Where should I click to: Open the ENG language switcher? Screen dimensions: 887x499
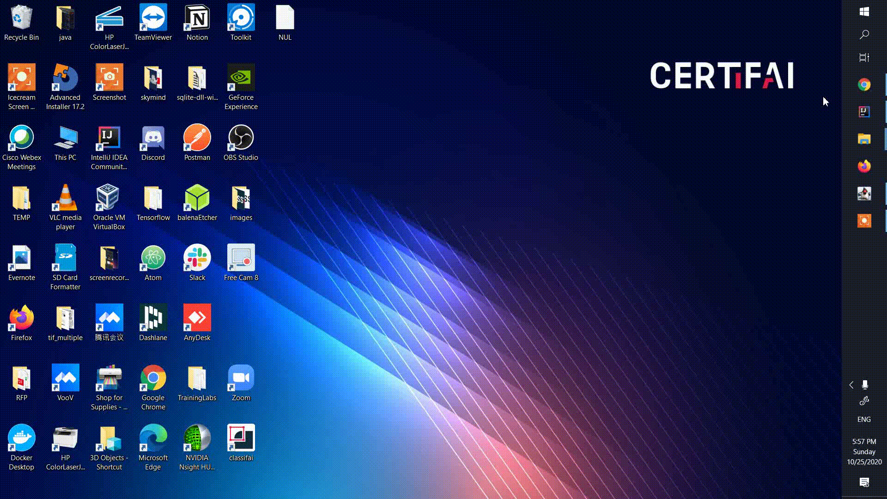pyautogui.click(x=864, y=420)
